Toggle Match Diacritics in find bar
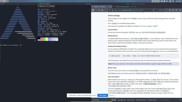Viewport: 182px width, 102px height. 141,100
